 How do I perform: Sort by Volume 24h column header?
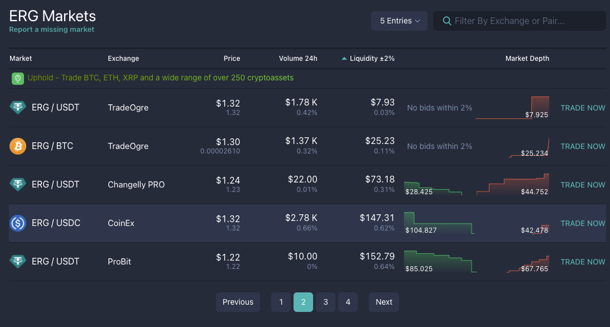click(298, 59)
